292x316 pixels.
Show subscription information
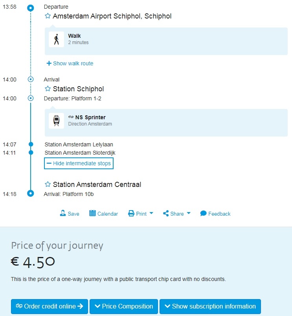pos(210,306)
